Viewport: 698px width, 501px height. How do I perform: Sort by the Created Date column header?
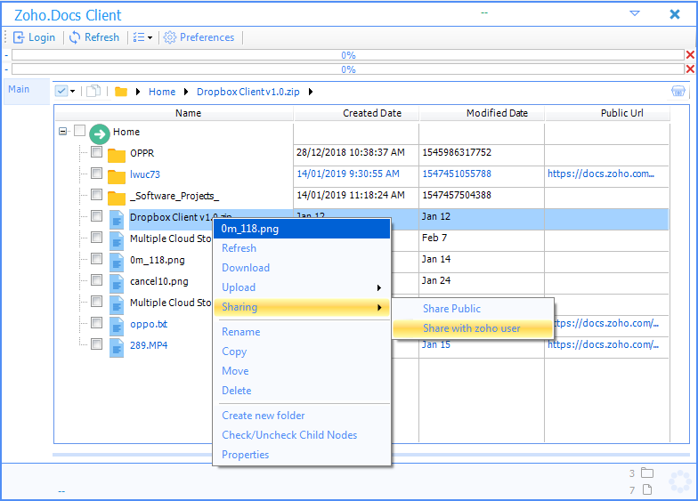[x=356, y=113]
